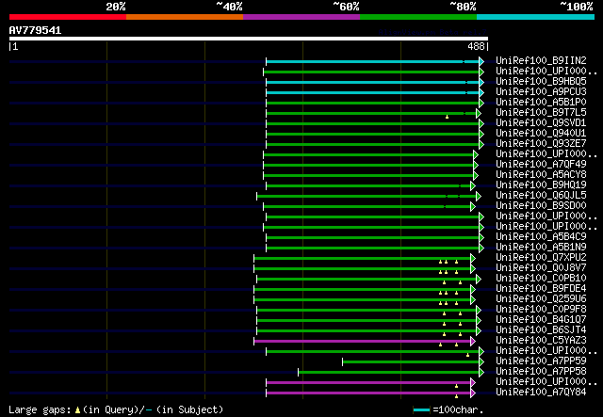Click the UniRef100_A5B1N9 label
The height and width of the screenshot is (417, 603).
click(541, 248)
